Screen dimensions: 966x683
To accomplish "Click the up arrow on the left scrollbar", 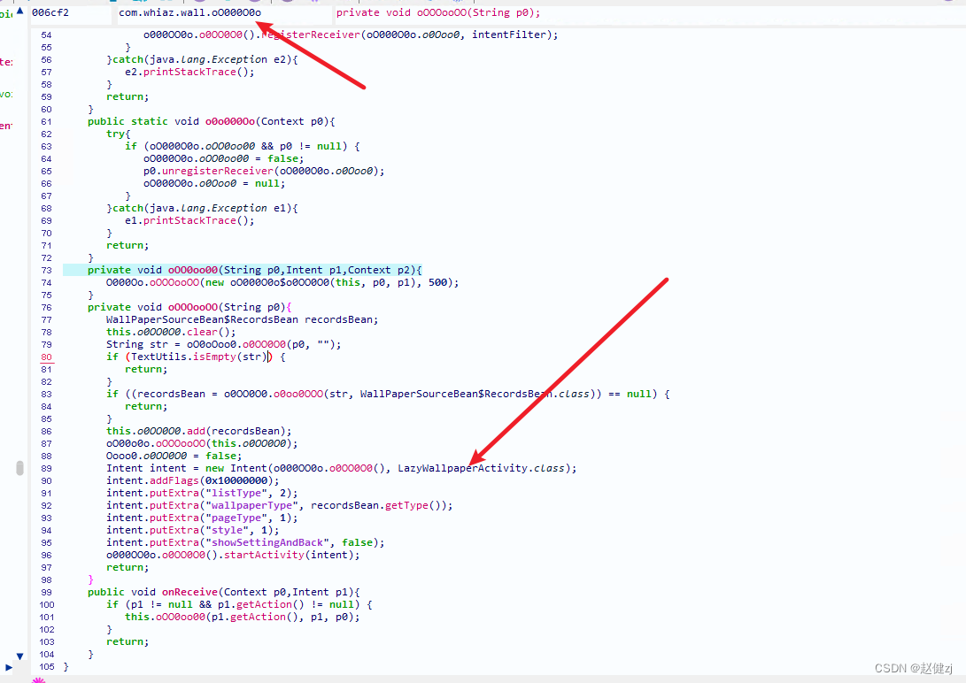I will tap(19, 11).
